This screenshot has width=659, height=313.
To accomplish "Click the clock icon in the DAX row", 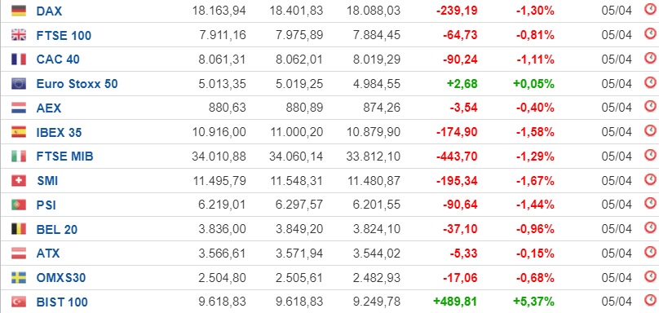I will pyautogui.click(x=650, y=9).
